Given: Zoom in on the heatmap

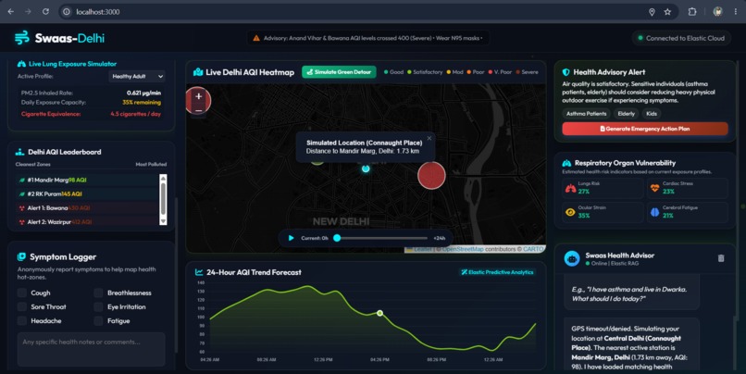Looking at the screenshot, I should coord(198,96).
